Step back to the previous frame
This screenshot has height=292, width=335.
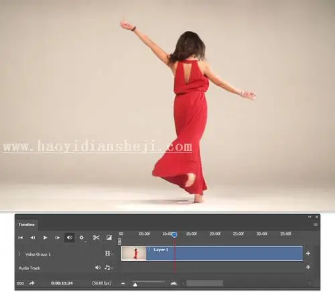click(33, 238)
